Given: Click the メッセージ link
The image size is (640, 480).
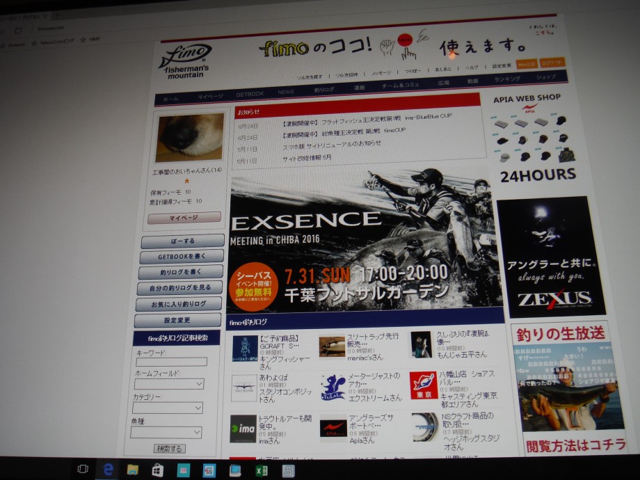Looking at the screenshot, I should pyautogui.click(x=381, y=72).
